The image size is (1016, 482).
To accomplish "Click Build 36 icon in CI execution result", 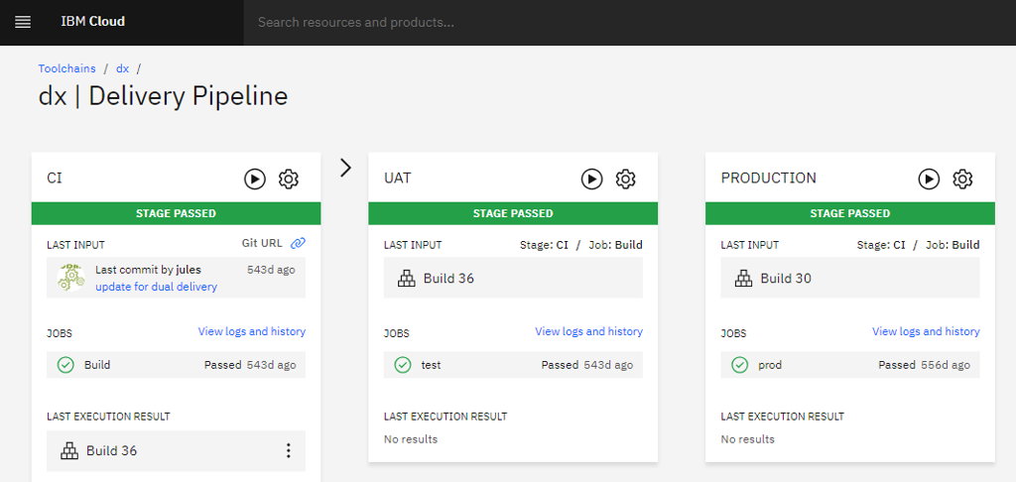I will [x=68, y=451].
